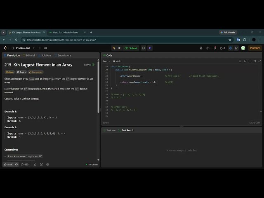Go to next problem arrow

[x=40, y=48]
